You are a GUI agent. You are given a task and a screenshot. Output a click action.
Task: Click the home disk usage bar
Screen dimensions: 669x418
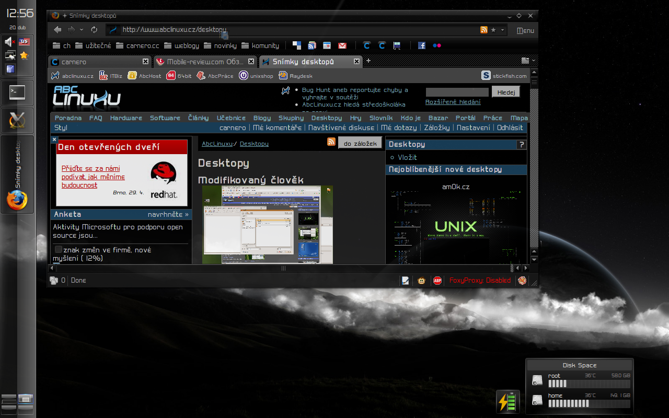589,403
